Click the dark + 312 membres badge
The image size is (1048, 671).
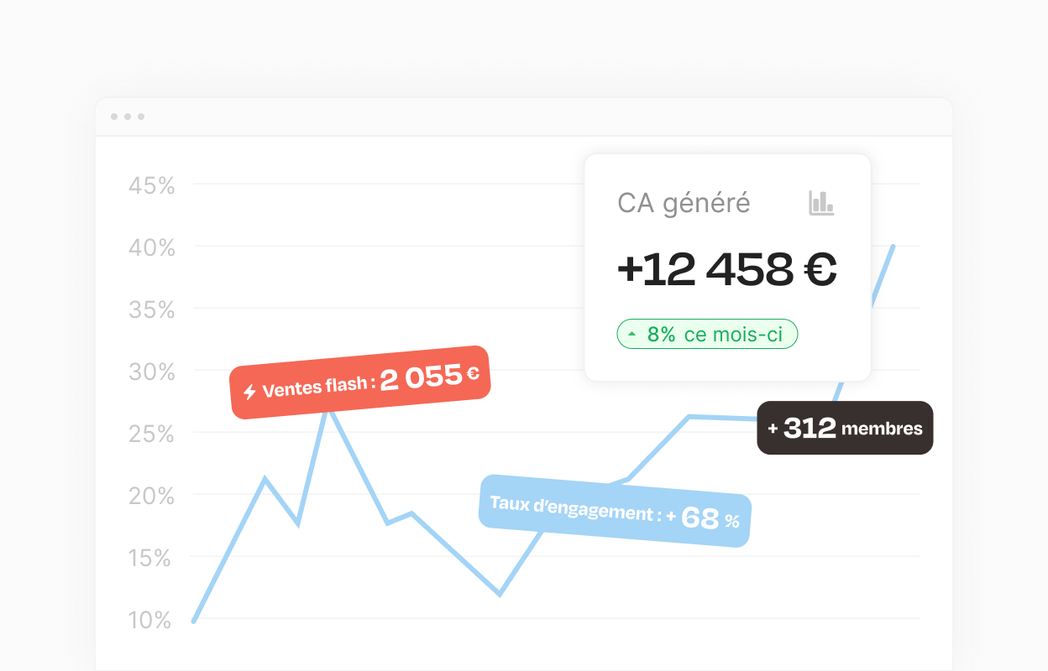pos(845,429)
